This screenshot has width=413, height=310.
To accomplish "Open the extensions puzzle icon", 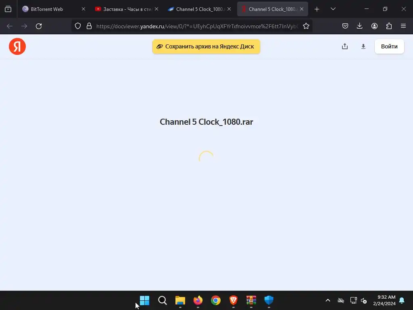I will (389, 26).
